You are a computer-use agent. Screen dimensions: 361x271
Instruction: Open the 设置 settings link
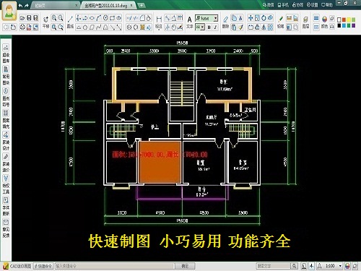pos(313,5)
